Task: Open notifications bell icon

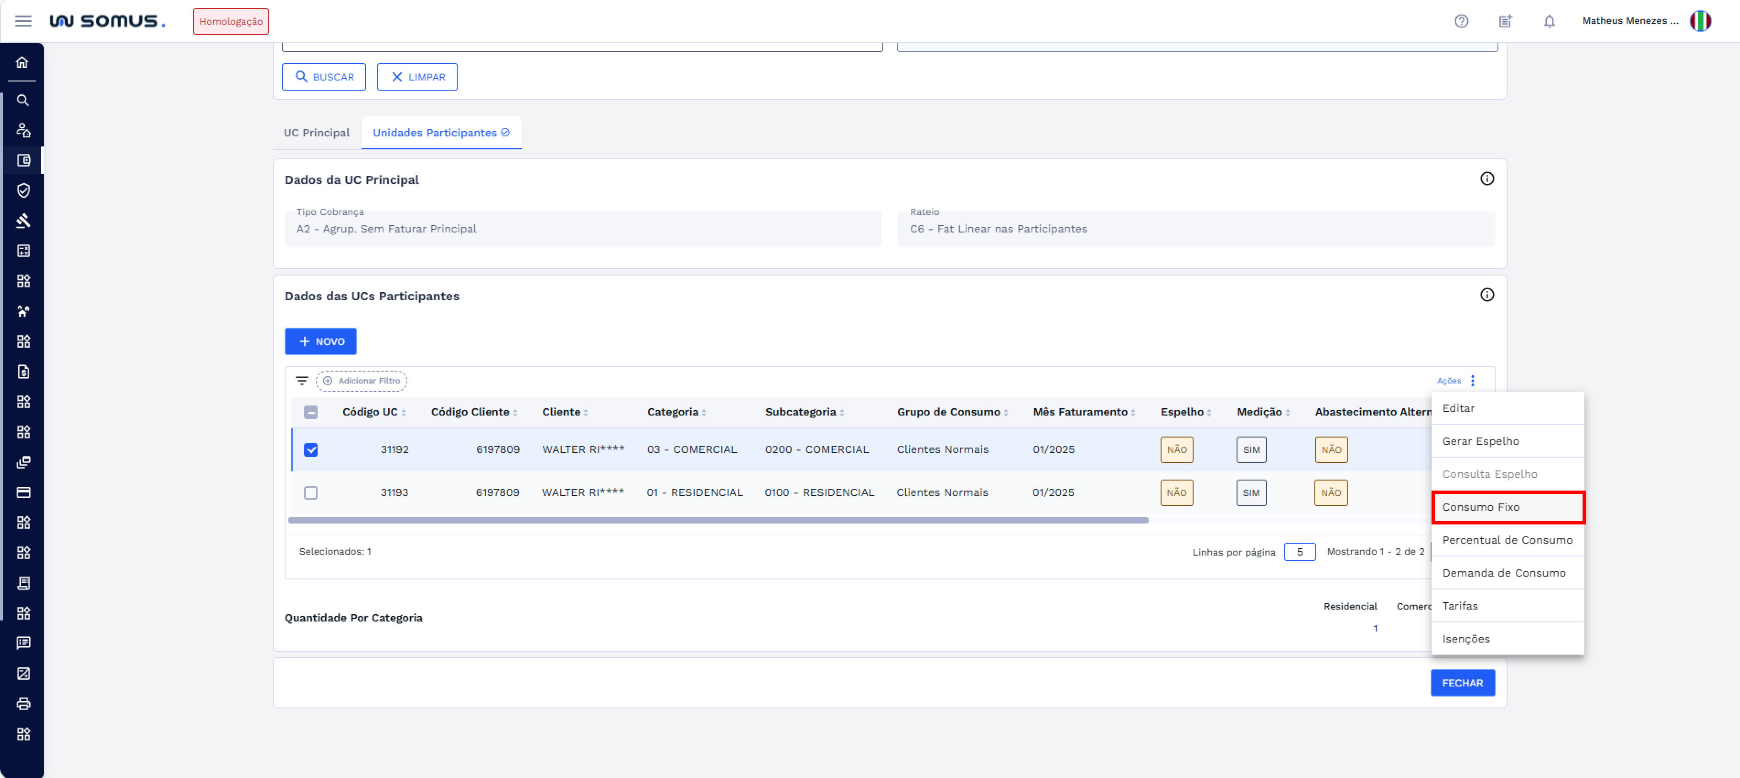Action: (x=1549, y=21)
